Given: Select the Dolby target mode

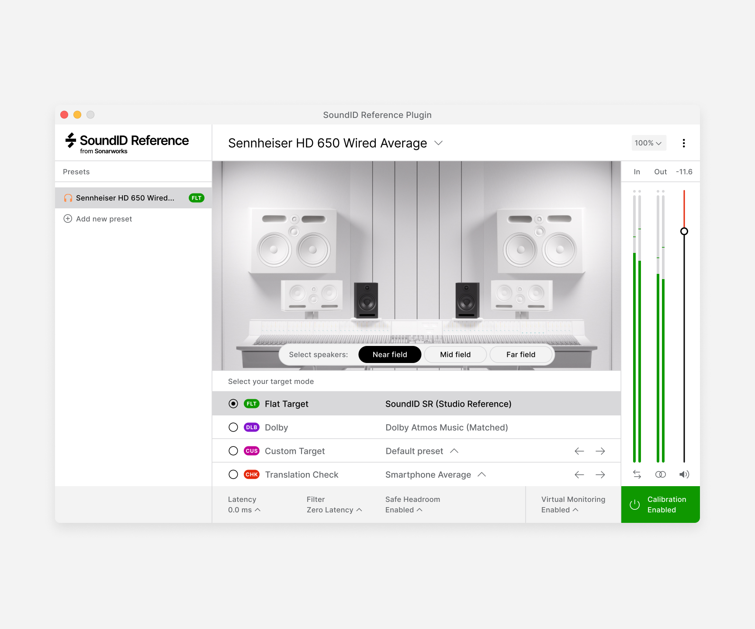Looking at the screenshot, I should (x=233, y=427).
